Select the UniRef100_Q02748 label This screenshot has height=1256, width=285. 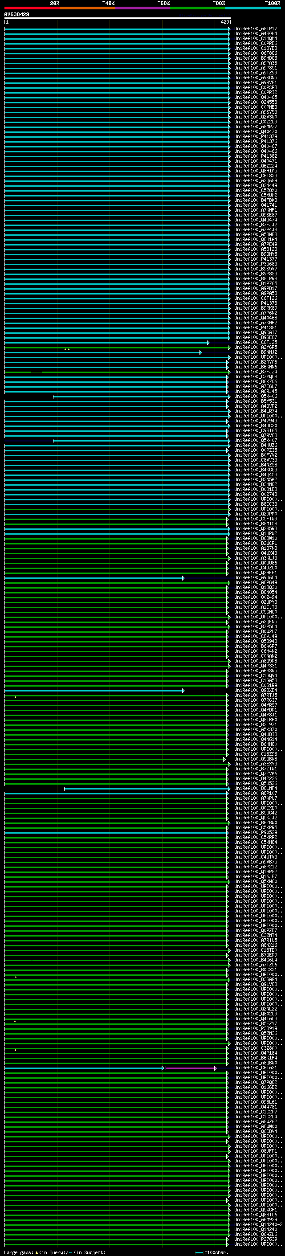point(255,495)
